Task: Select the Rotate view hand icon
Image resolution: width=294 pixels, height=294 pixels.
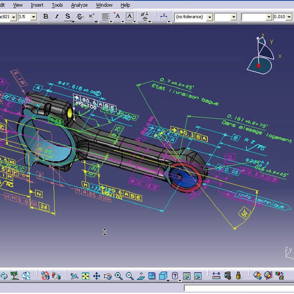Action: pyautogui.click(x=108, y=276)
